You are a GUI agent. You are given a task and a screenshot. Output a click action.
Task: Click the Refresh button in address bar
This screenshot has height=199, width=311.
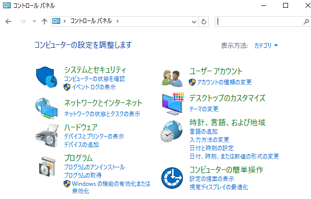(x=204, y=21)
